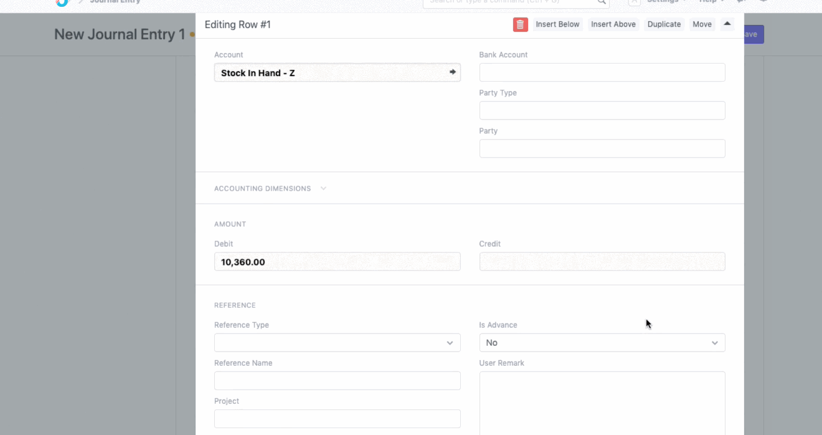Open the Reference Type dropdown
This screenshot has height=435, width=822.
pyautogui.click(x=338, y=343)
